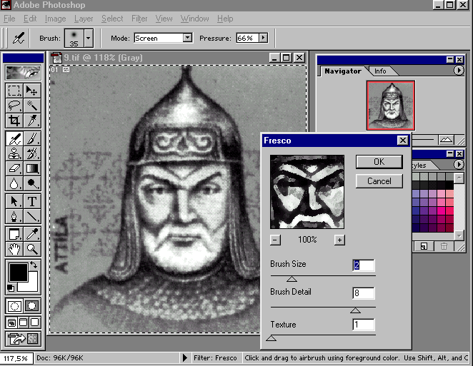
Task: Open the Mode Screen dropdown
Action: 188,38
